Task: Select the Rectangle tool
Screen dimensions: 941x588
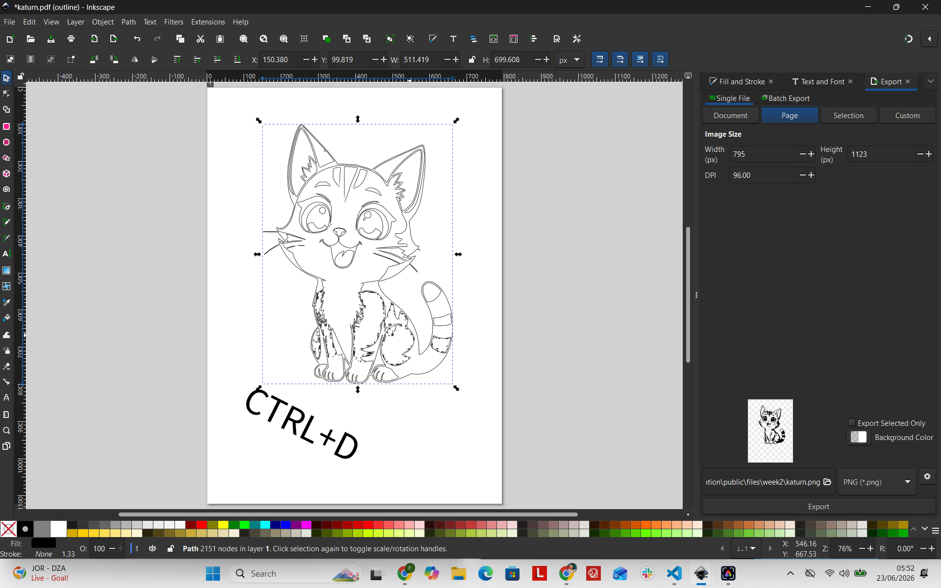Action: 6,126
